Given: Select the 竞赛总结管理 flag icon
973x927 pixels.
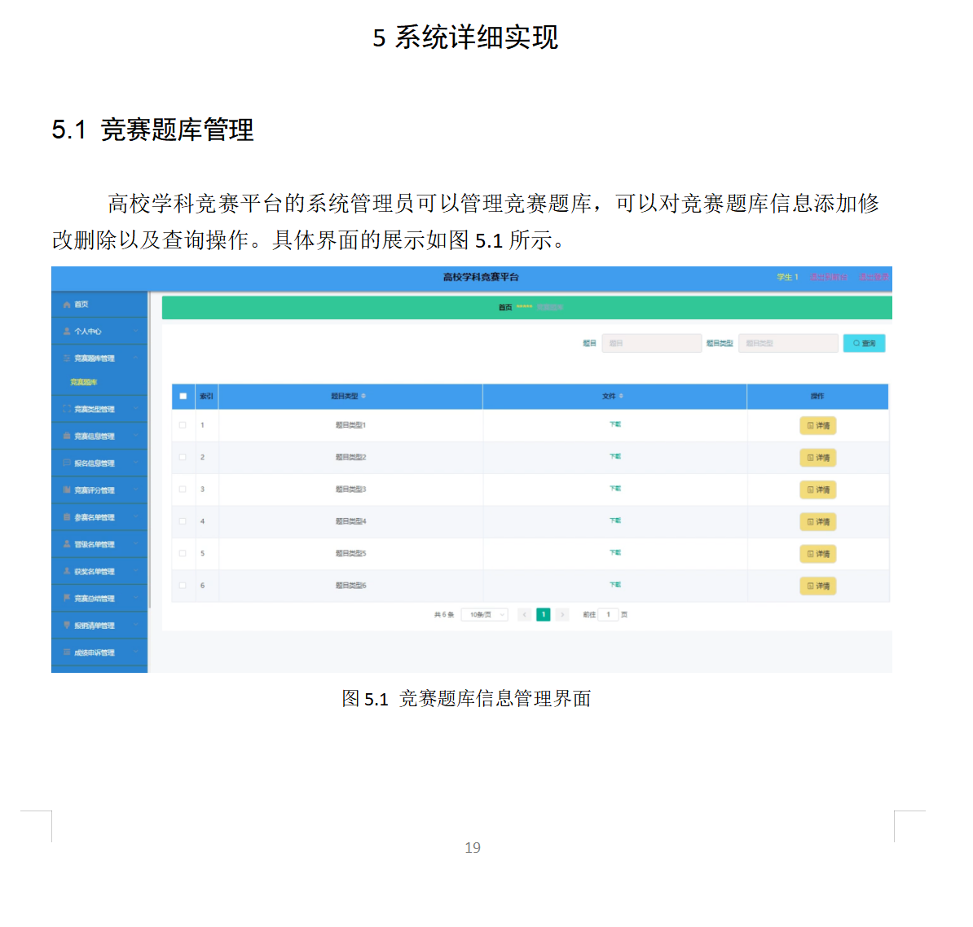Looking at the screenshot, I should coord(66,597).
